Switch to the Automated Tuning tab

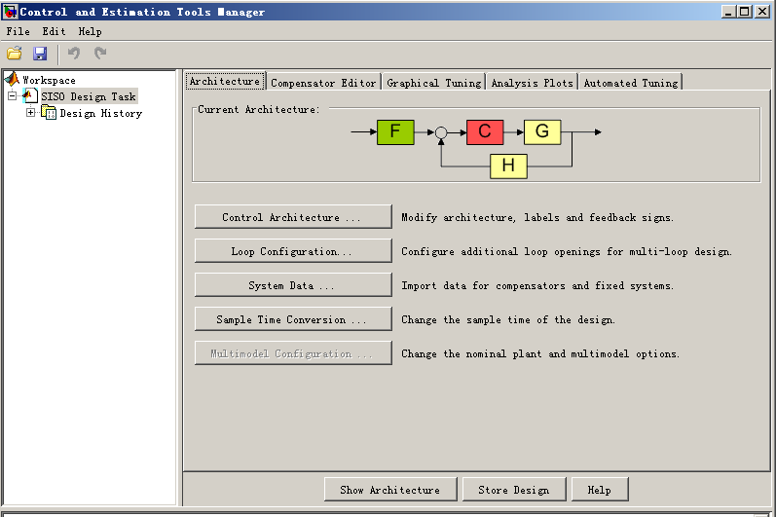[631, 83]
